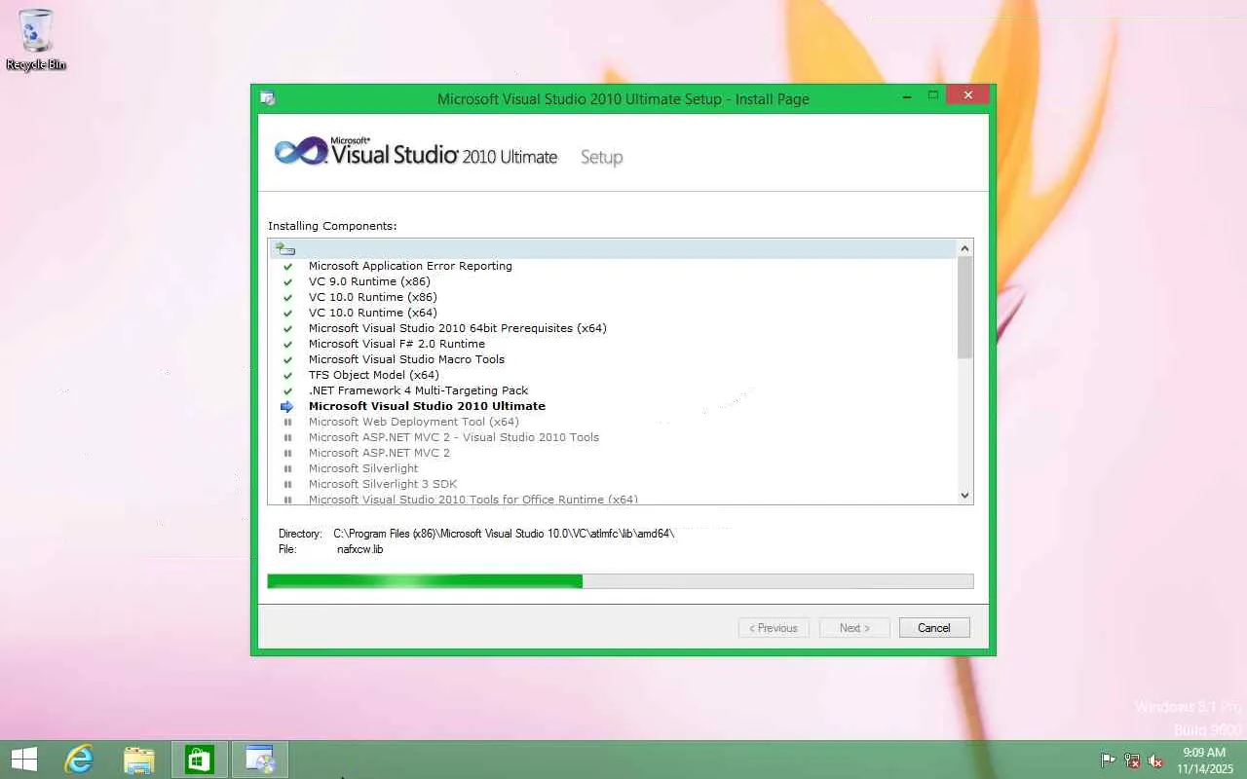Click the volume speaker tray icon
The image size is (1247, 779).
[x=1155, y=760]
